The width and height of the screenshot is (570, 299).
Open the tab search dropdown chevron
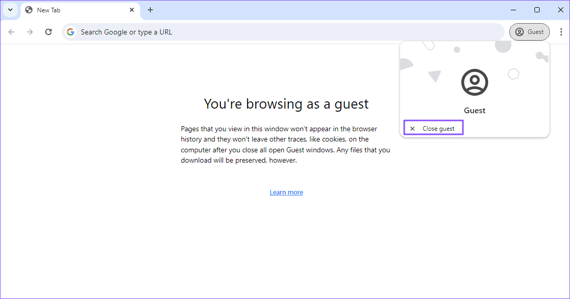[x=10, y=10]
